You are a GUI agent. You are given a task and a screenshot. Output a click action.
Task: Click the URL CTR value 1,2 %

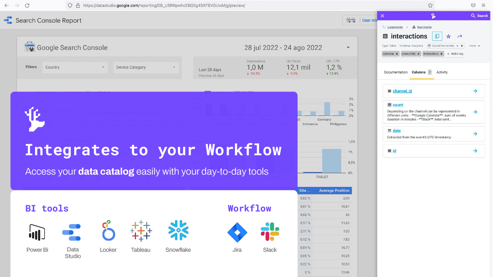(334, 67)
